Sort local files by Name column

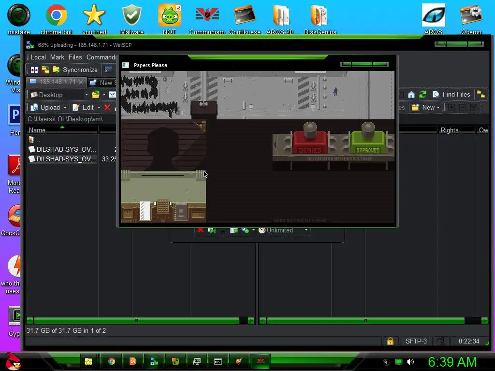62,130
